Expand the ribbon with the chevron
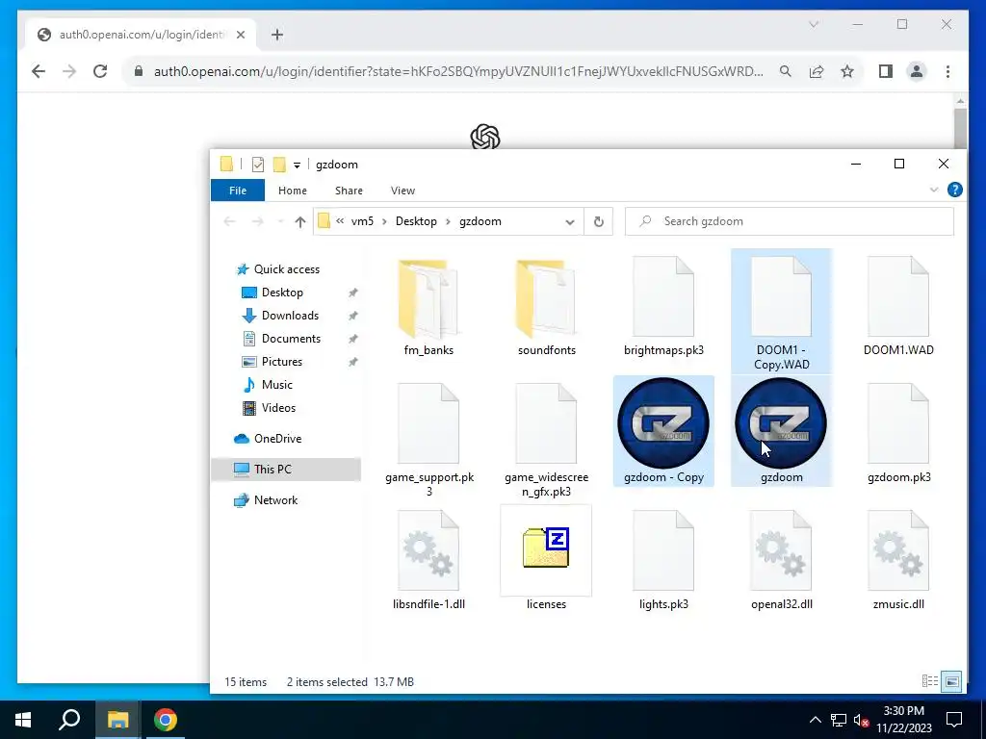 pyautogui.click(x=934, y=190)
